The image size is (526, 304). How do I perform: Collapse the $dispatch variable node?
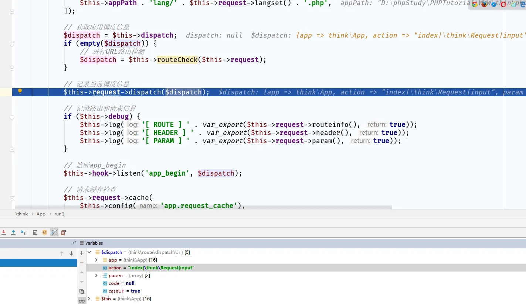[x=89, y=252]
